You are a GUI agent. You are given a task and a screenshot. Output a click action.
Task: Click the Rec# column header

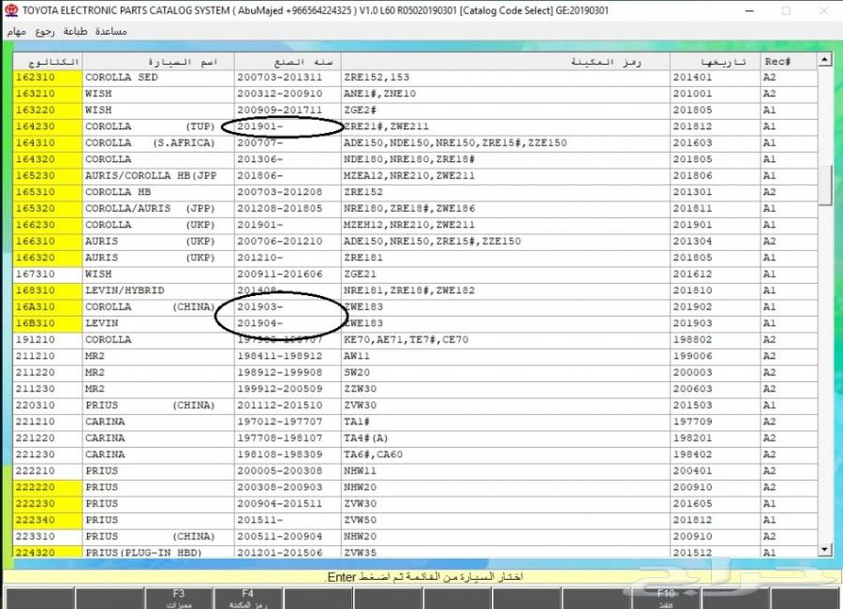point(789,61)
